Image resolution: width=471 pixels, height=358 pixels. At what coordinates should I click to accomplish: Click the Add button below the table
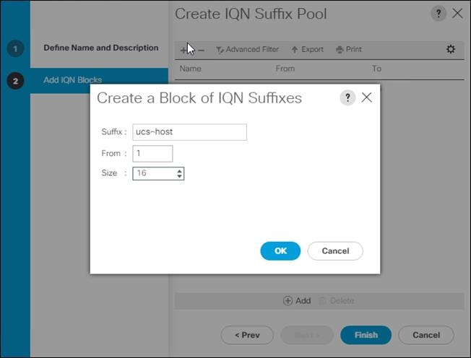297,301
